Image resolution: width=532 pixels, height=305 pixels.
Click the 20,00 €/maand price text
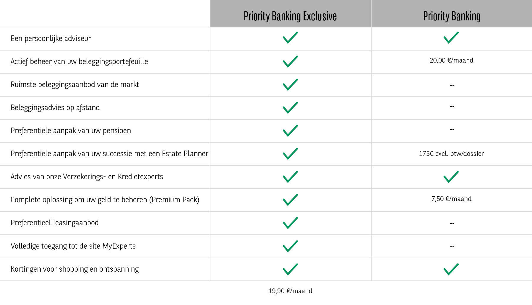451,61
